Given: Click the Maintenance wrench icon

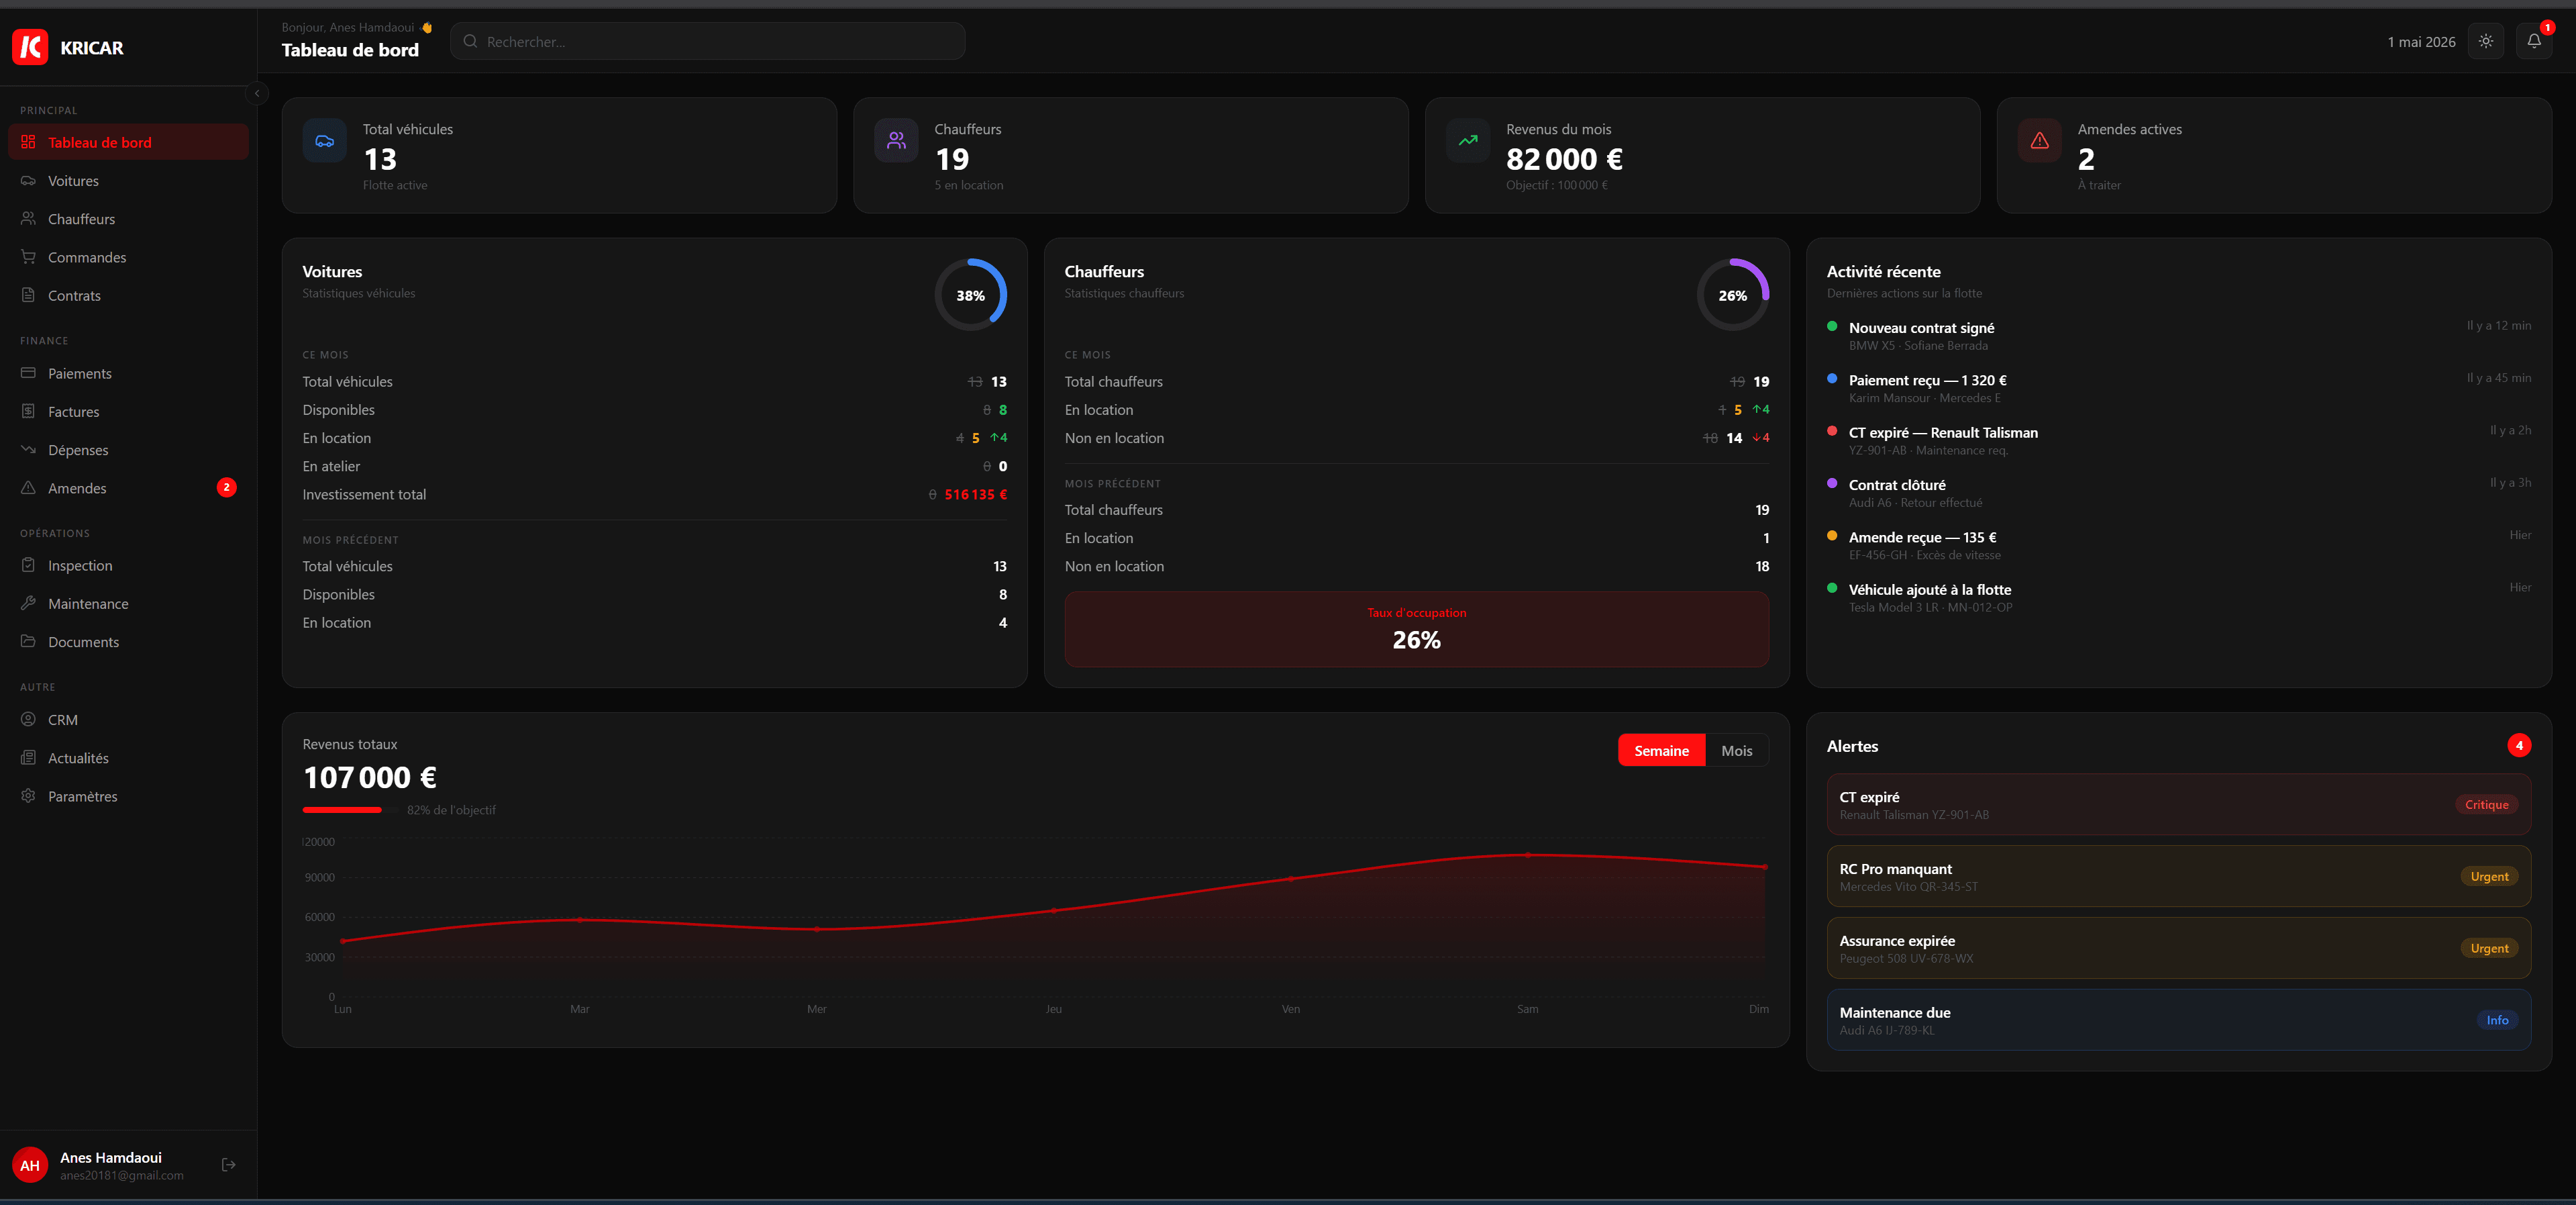Looking at the screenshot, I should [x=28, y=604].
